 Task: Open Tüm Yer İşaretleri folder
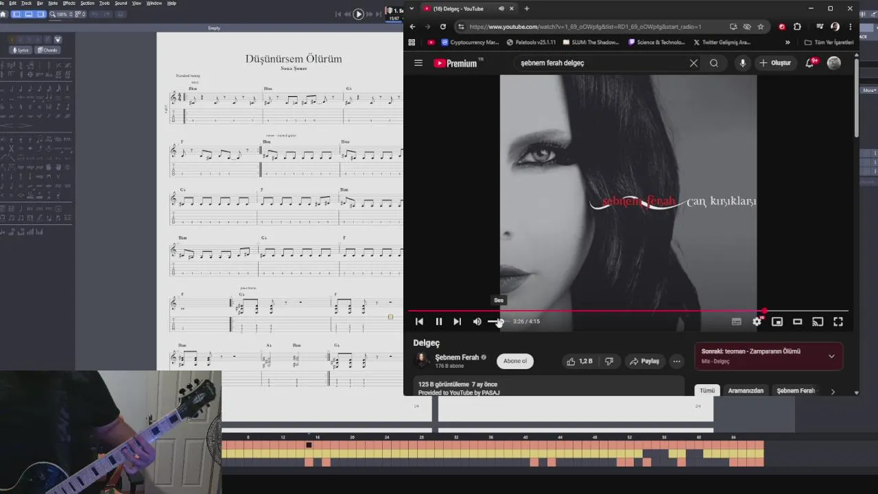[829, 42]
